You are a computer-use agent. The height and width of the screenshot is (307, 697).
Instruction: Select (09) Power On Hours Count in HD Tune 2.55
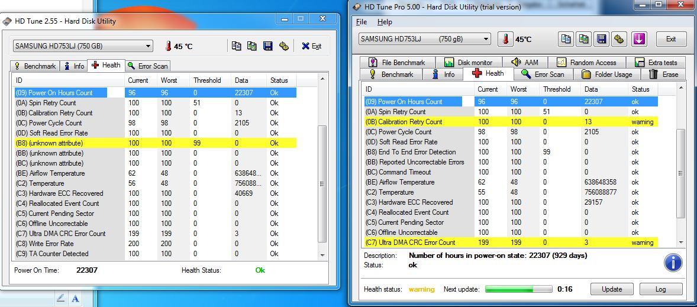click(x=154, y=93)
